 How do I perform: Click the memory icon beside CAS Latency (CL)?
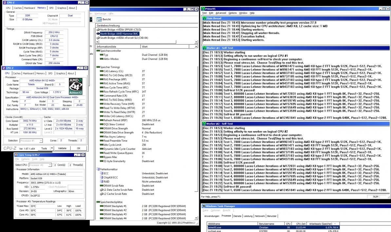102,71
